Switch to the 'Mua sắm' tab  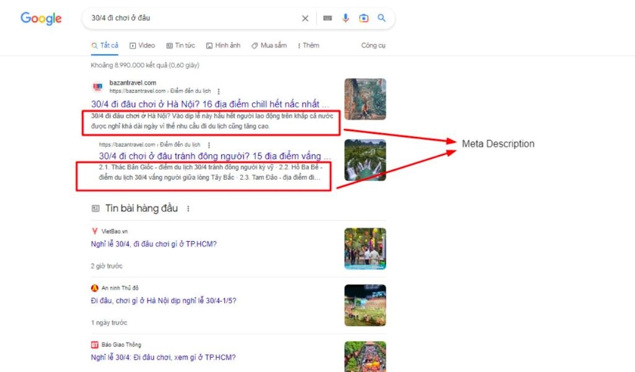[269, 45]
